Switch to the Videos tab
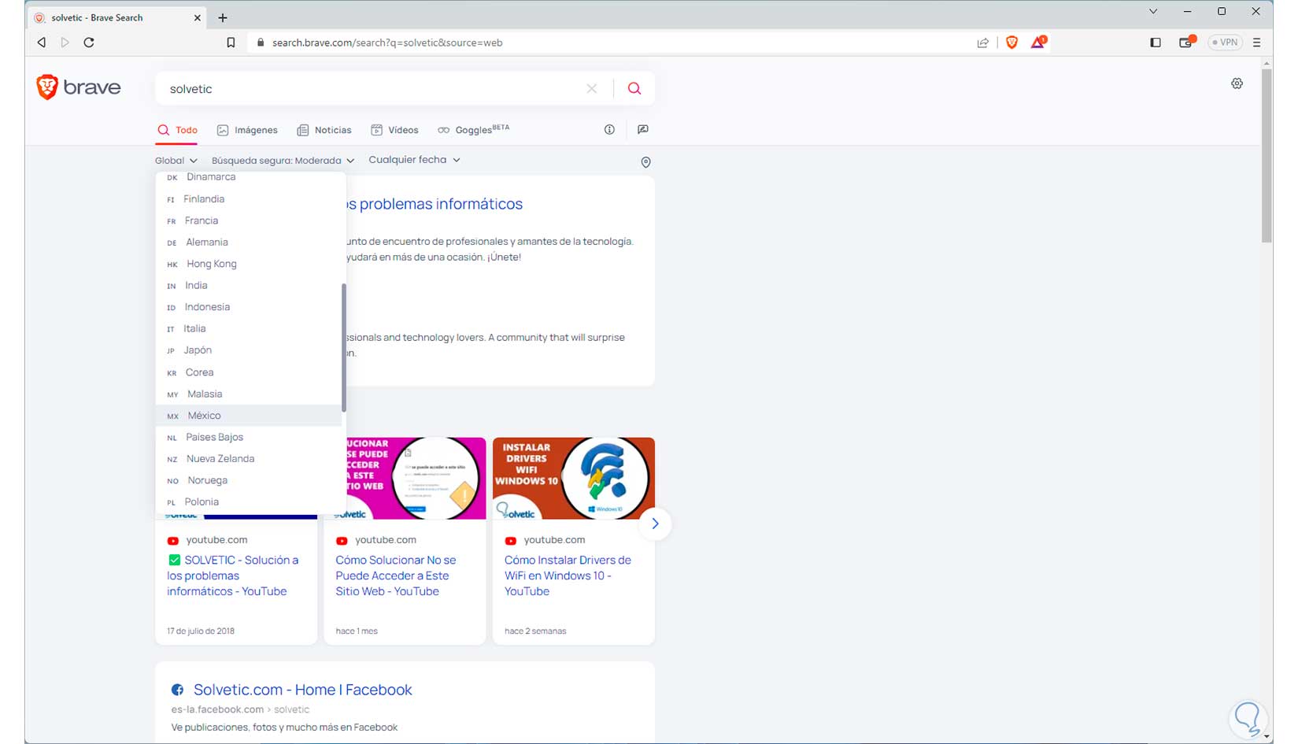The height and width of the screenshot is (744, 1298). (394, 130)
